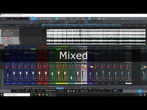147x110 pixels.
Task: Open the Help menu
Action: (33, 16)
